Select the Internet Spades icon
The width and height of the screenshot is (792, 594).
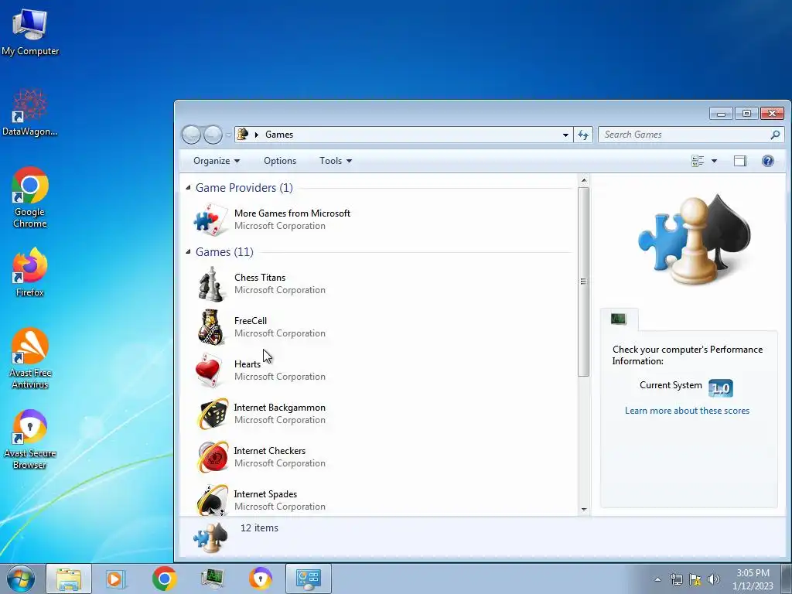click(212, 500)
